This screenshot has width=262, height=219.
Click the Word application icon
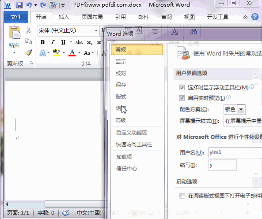tap(8, 5)
